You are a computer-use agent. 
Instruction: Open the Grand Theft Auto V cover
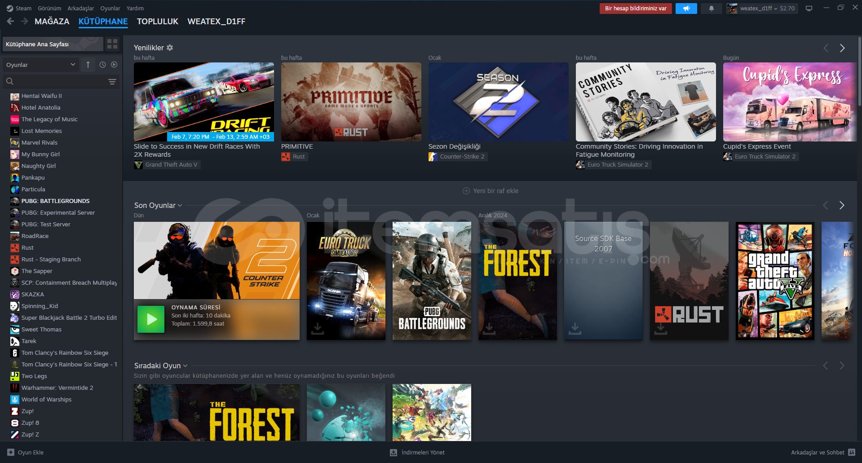(775, 281)
